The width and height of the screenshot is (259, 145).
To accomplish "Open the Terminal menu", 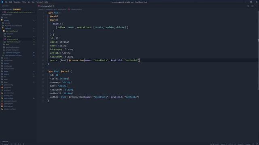I will (x=40, y=2).
